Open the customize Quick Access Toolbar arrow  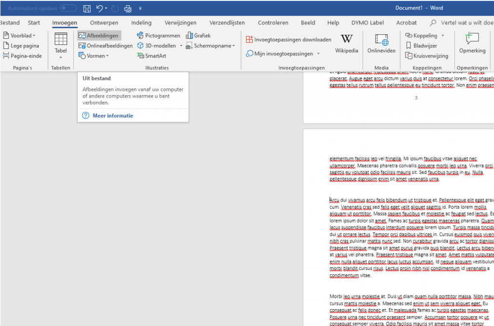pyautogui.click(x=140, y=9)
